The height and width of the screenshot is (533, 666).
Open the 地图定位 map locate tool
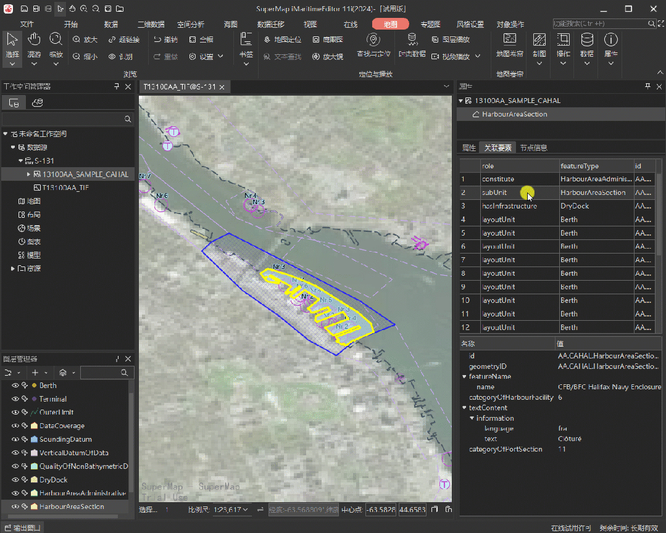(x=283, y=39)
